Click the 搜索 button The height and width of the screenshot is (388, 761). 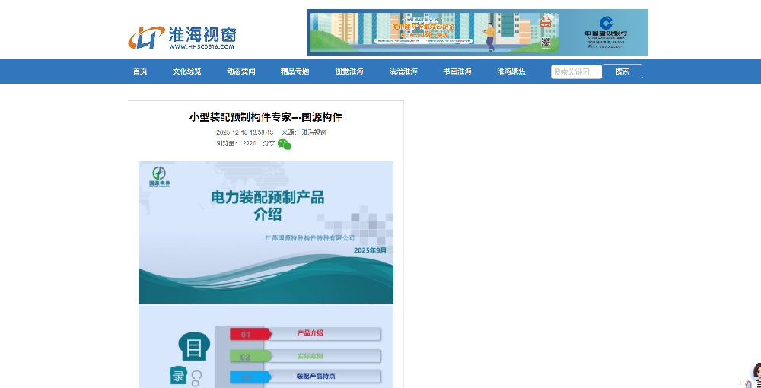(x=622, y=72)
